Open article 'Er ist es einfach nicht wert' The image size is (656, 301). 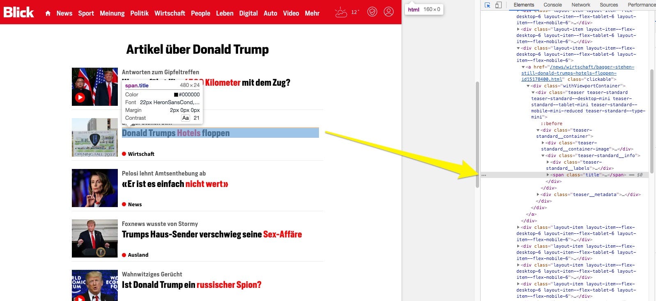pyautogui.click(x=175, y=184)
